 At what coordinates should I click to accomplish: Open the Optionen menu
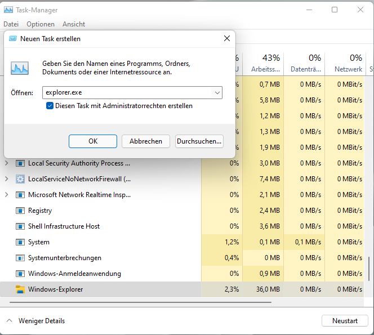click(41, 24)
